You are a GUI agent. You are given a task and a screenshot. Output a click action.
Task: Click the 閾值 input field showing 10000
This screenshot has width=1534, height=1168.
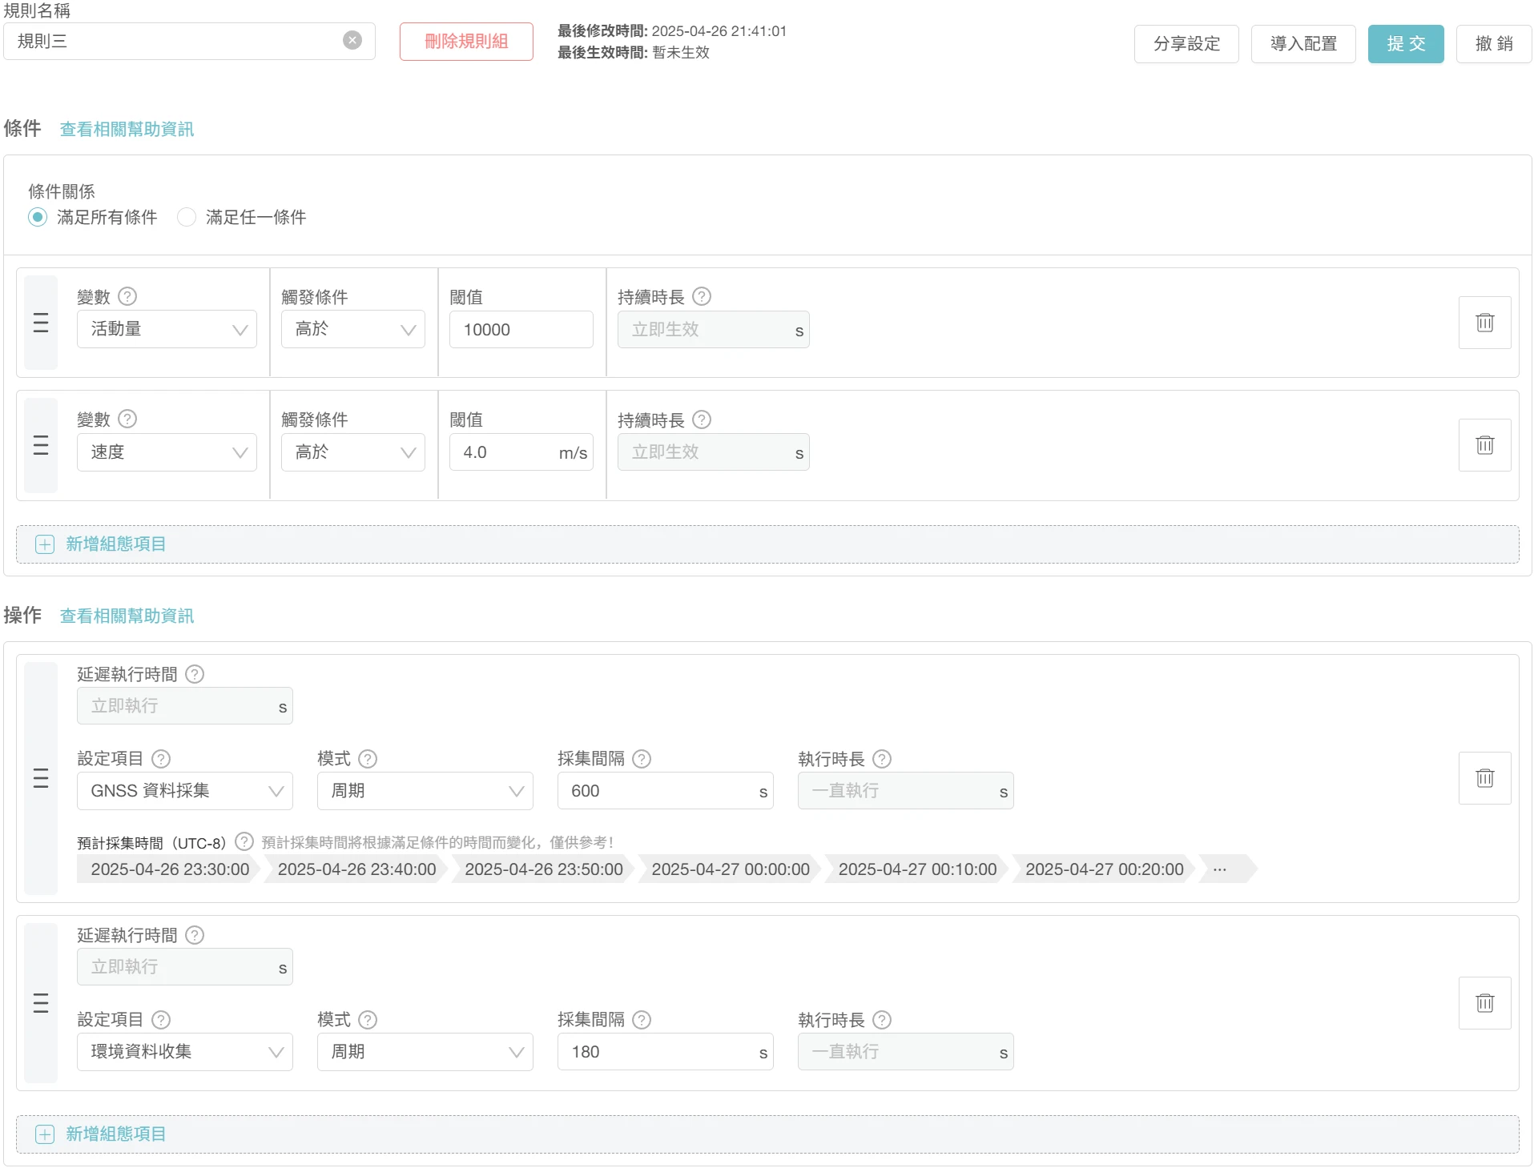521,330
